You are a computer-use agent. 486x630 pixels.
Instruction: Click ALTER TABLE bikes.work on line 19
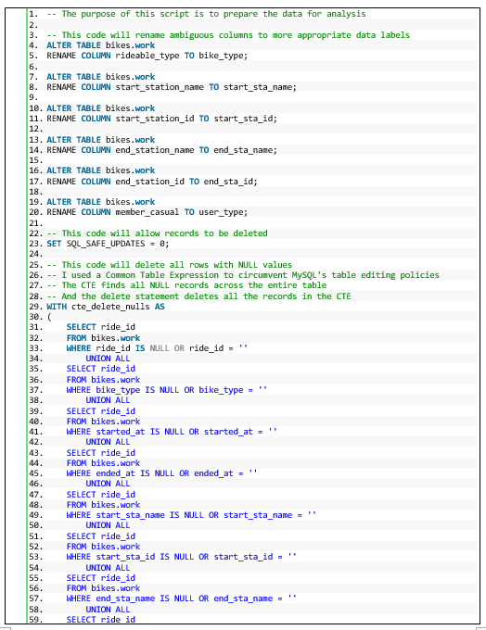[100, 202]
